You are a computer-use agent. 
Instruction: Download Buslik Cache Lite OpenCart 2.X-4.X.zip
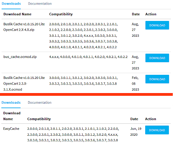157,25
